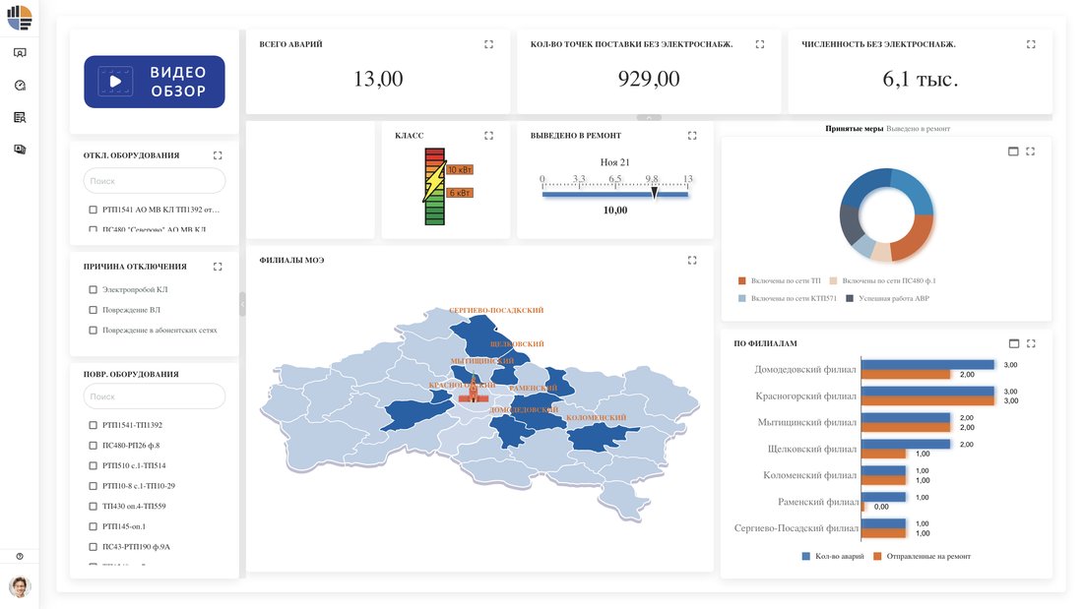Viewport: 1083px width, 609px height.
Task: Toggle Кол-во аварий legend series
Action: [x=832, y=556]
